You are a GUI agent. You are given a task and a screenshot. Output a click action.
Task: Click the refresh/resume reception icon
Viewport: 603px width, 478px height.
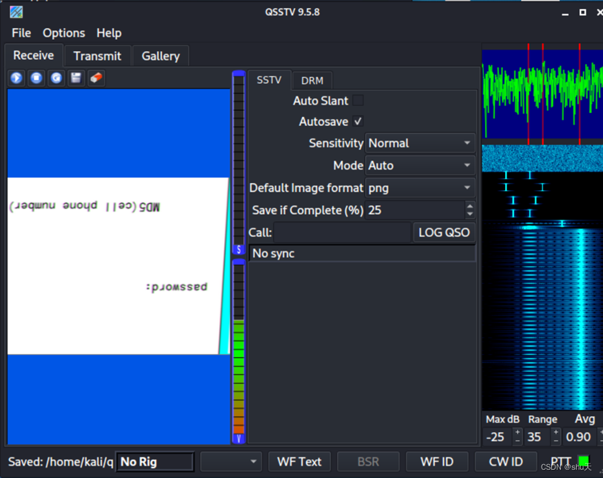(x=55, y=78)
